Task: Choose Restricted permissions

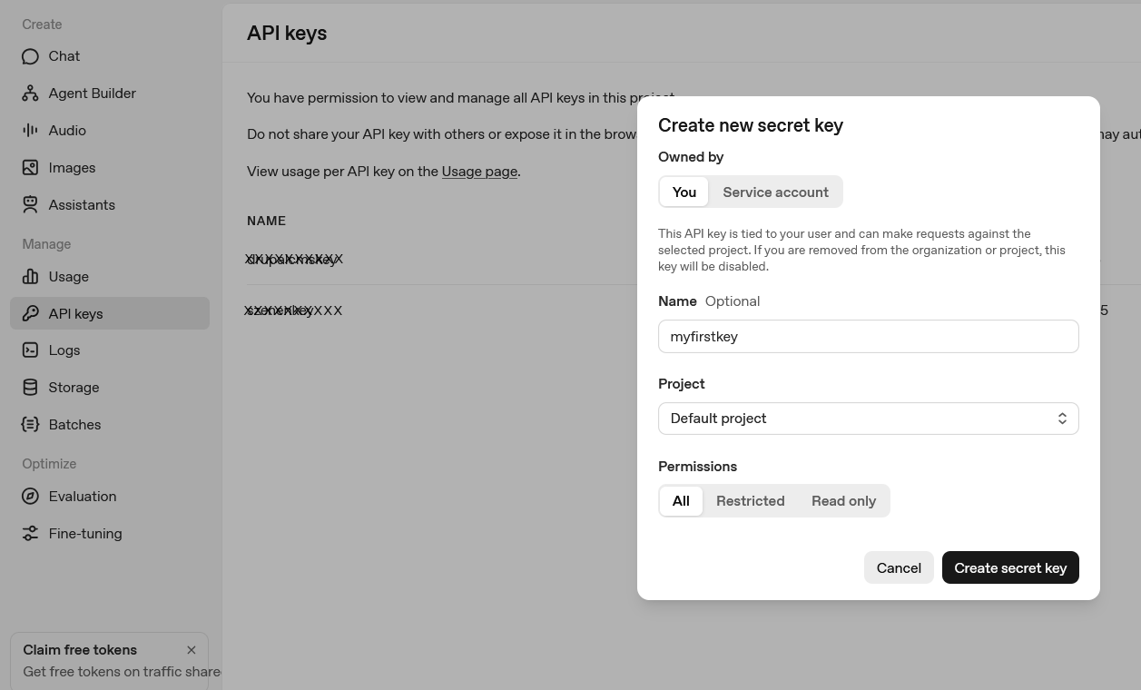Action: pos(750,500)
